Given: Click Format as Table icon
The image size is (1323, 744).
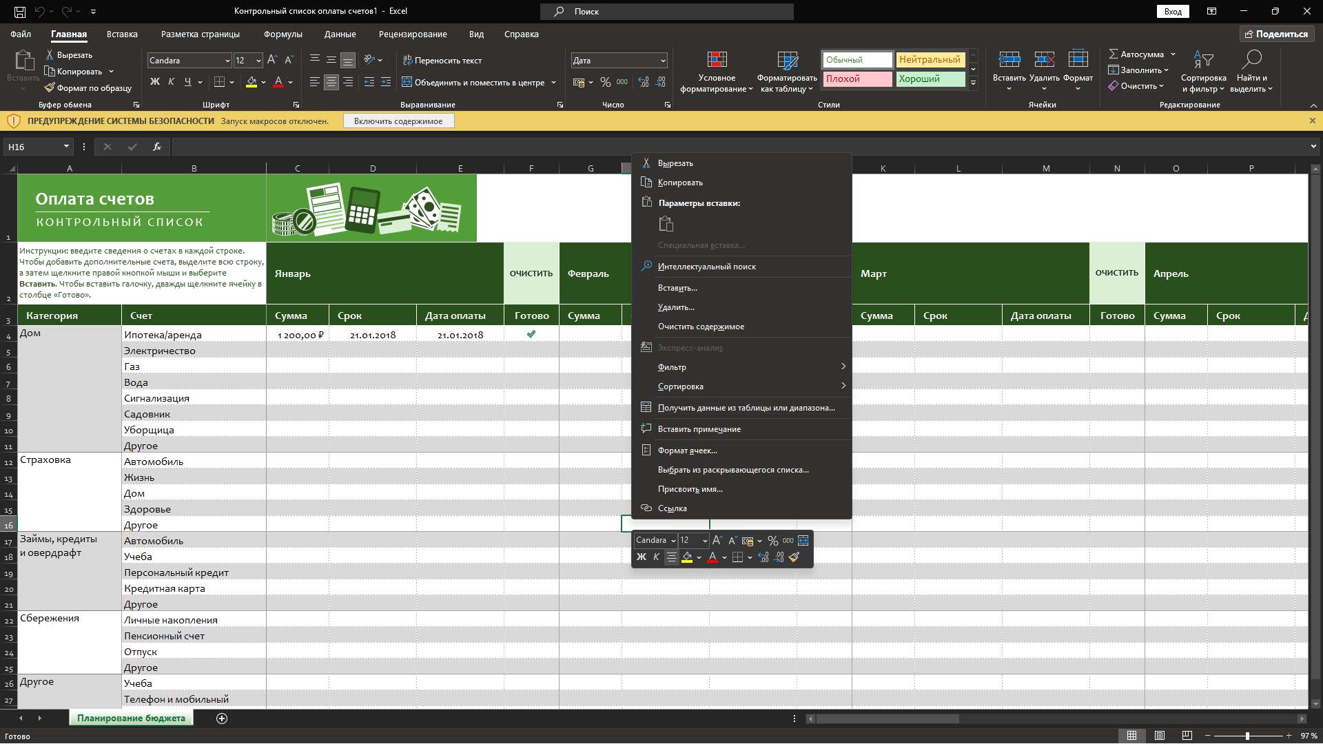Looking at the screenshot, I should [787, 60].
